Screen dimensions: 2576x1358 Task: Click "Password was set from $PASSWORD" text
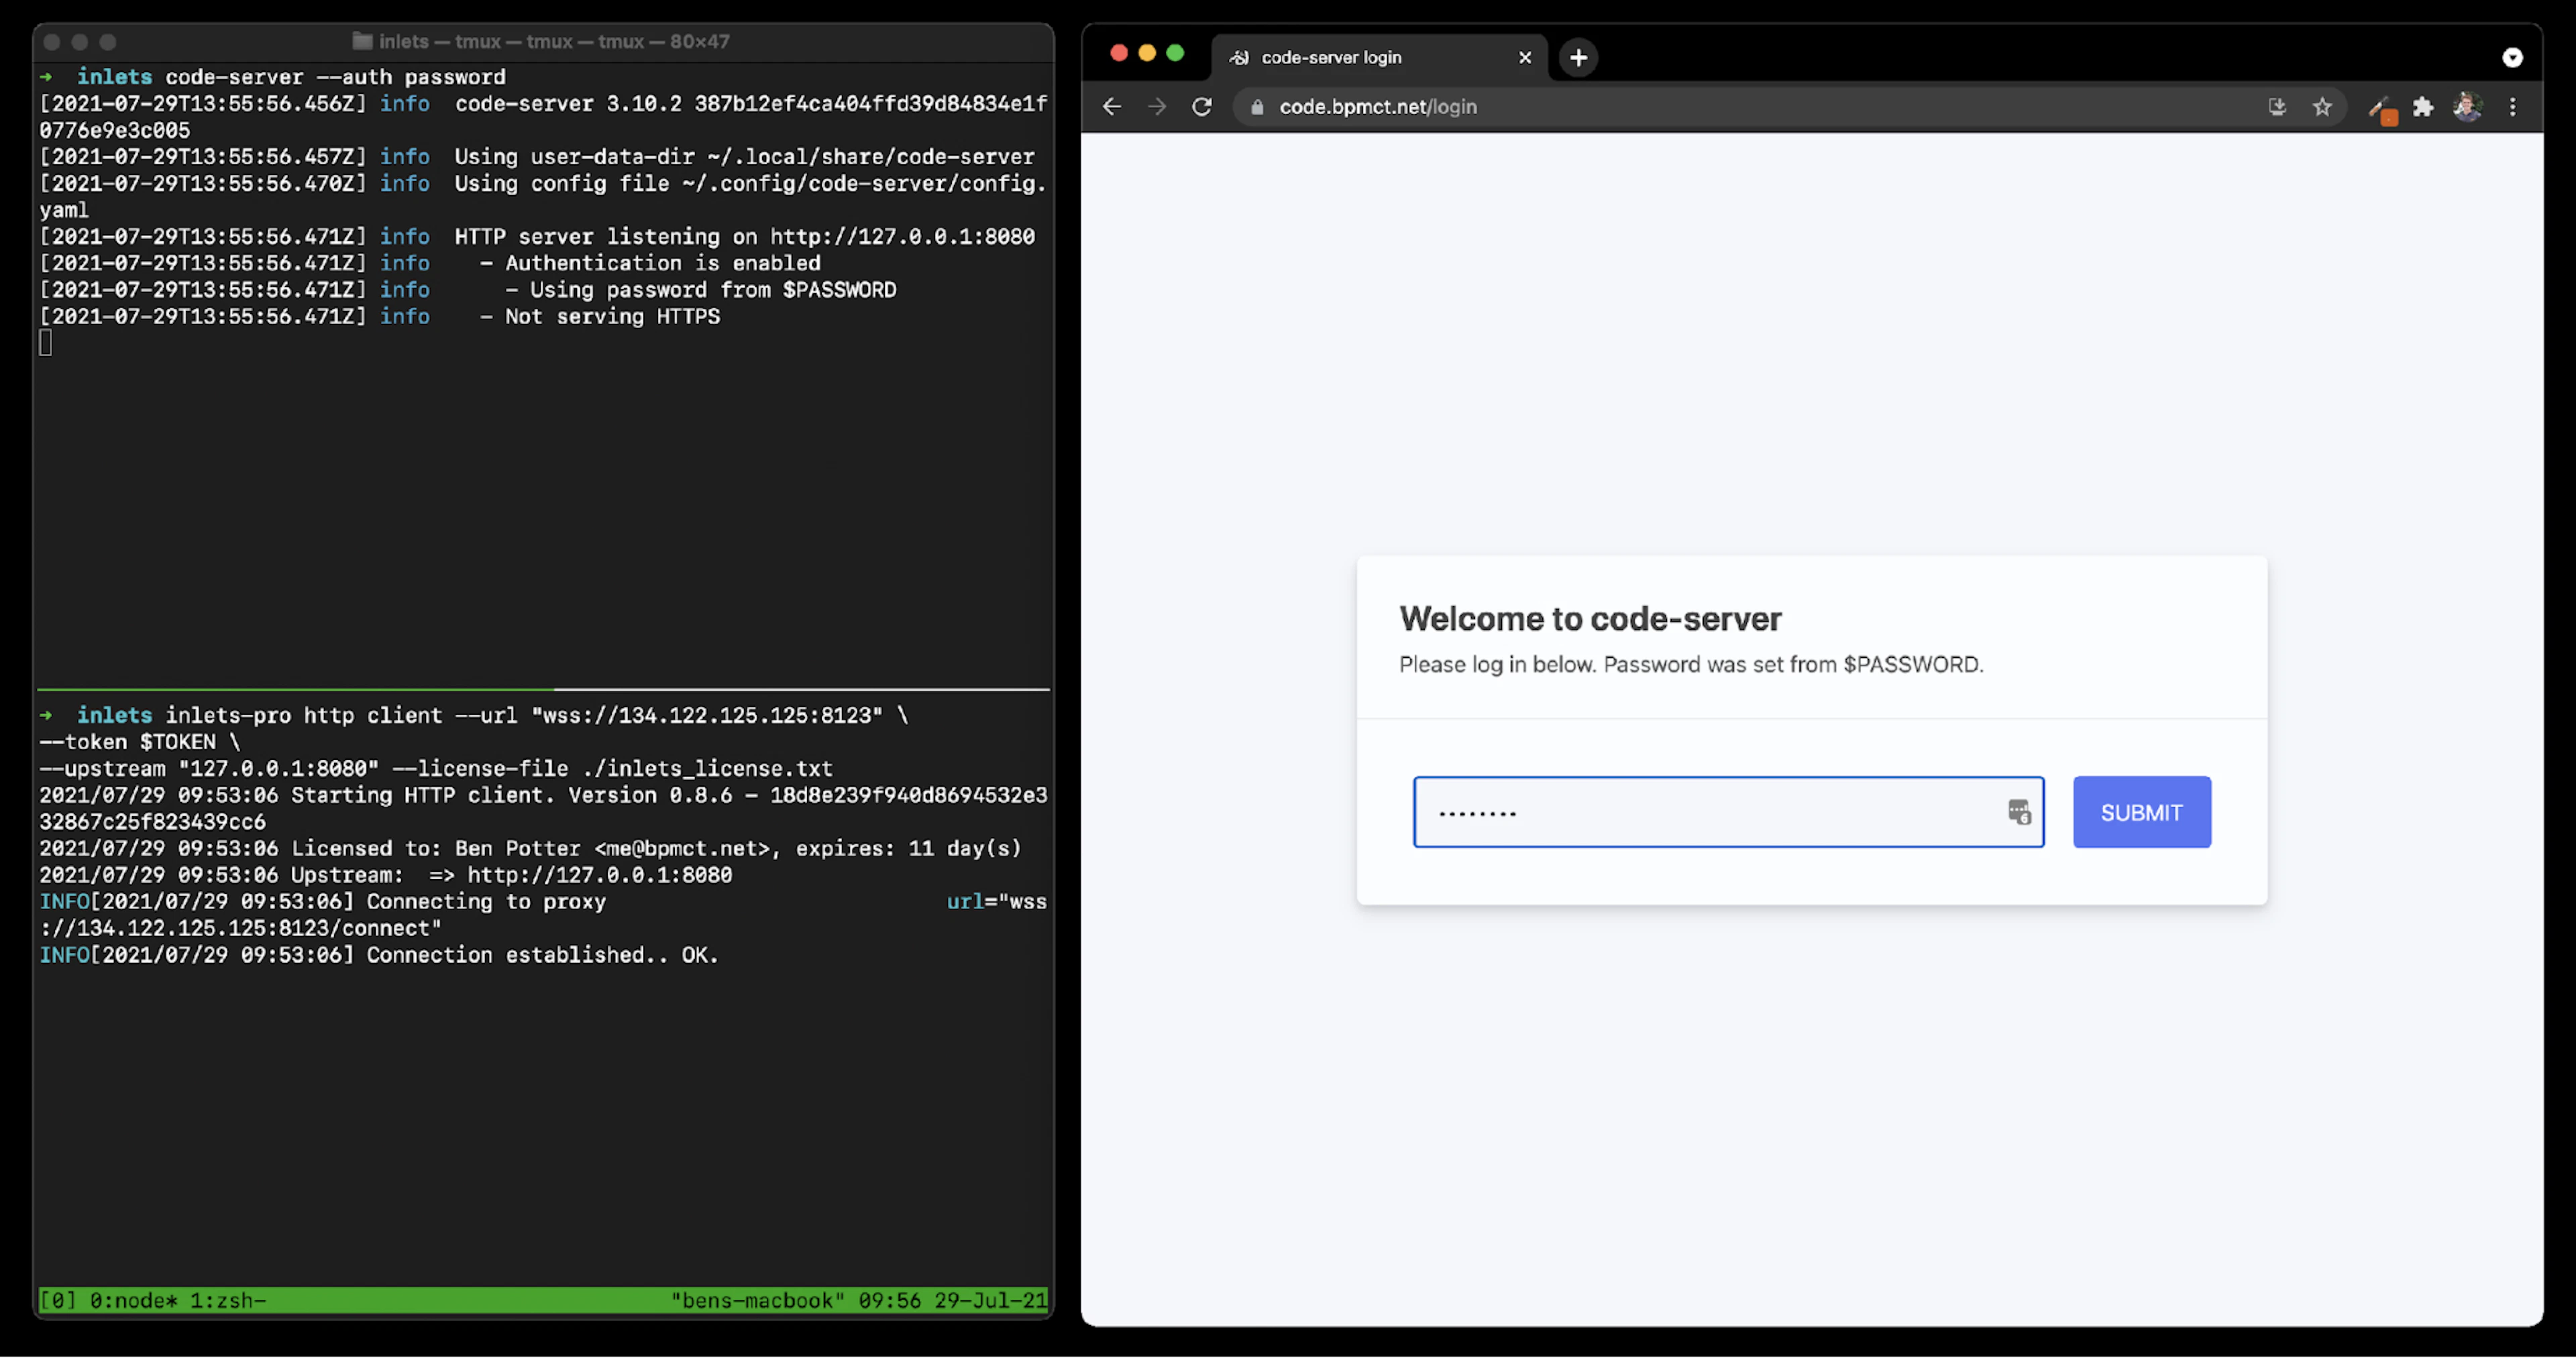click(x=1793, y=665)
